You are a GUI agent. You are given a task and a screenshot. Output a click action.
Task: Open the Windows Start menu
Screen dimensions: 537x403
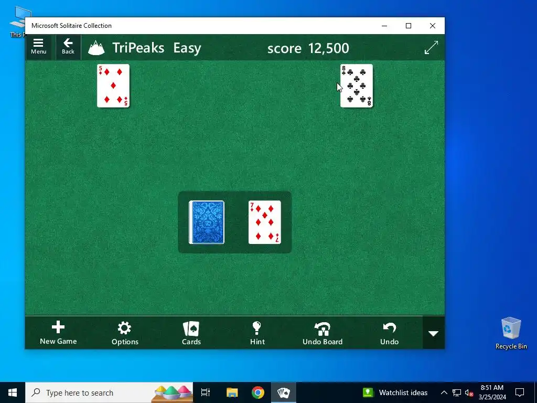[x=13, y=393]
